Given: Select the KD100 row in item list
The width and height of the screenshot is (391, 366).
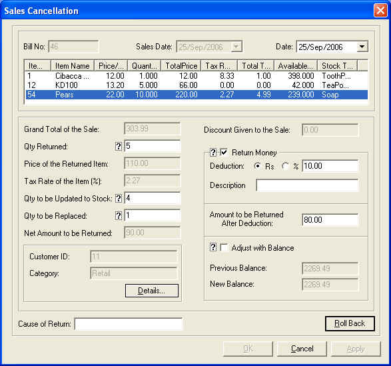Looking at the screenshot, I should [x=196, y=85].
